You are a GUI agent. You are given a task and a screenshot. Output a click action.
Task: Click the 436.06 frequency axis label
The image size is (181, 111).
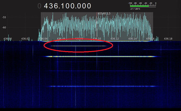coord(61,39)
